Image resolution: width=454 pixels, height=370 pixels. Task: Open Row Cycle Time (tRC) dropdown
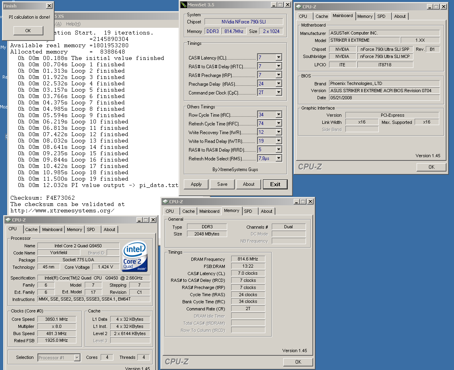[279, 115]
